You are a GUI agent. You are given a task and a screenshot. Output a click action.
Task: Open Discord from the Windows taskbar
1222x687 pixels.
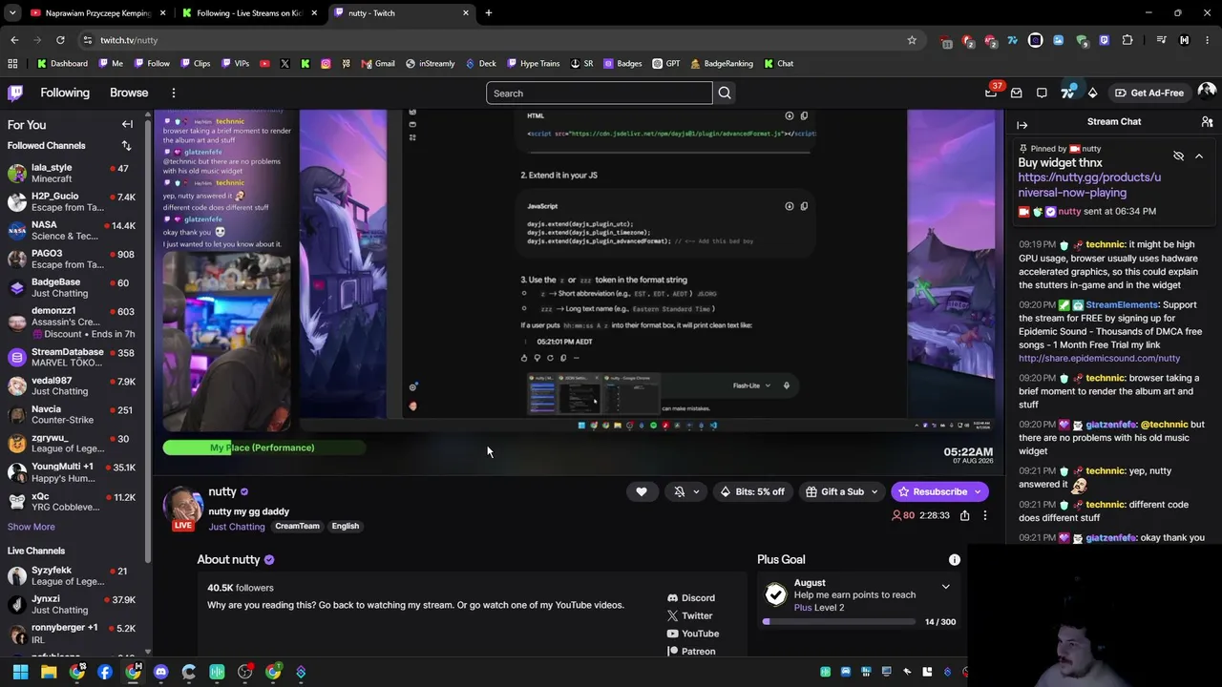coord(160,672)
